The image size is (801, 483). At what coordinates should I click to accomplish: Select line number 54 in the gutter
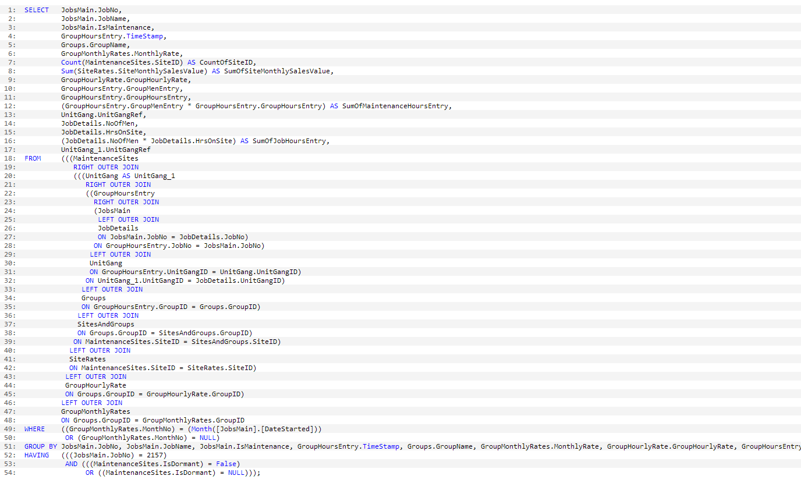point(11,472)
